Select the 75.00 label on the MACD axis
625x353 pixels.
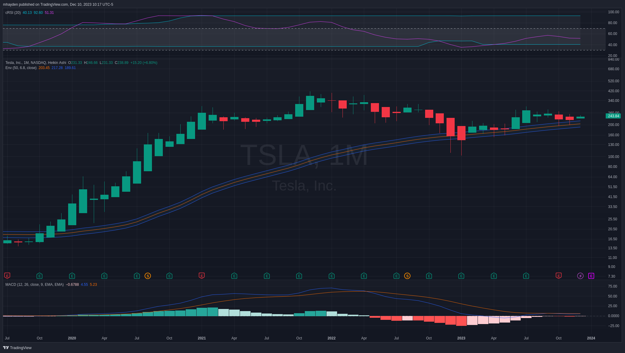click(x=613, y=286)
